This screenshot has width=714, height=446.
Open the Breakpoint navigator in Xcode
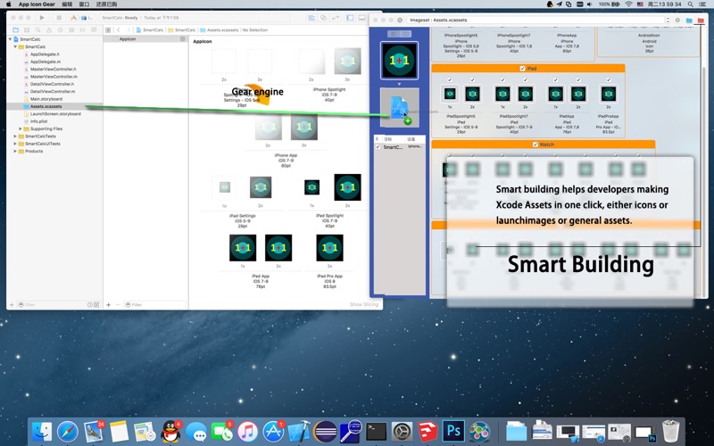[82, 30]
